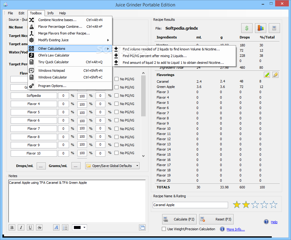Check No PG/VG for Flavor 8

(116, 137)
